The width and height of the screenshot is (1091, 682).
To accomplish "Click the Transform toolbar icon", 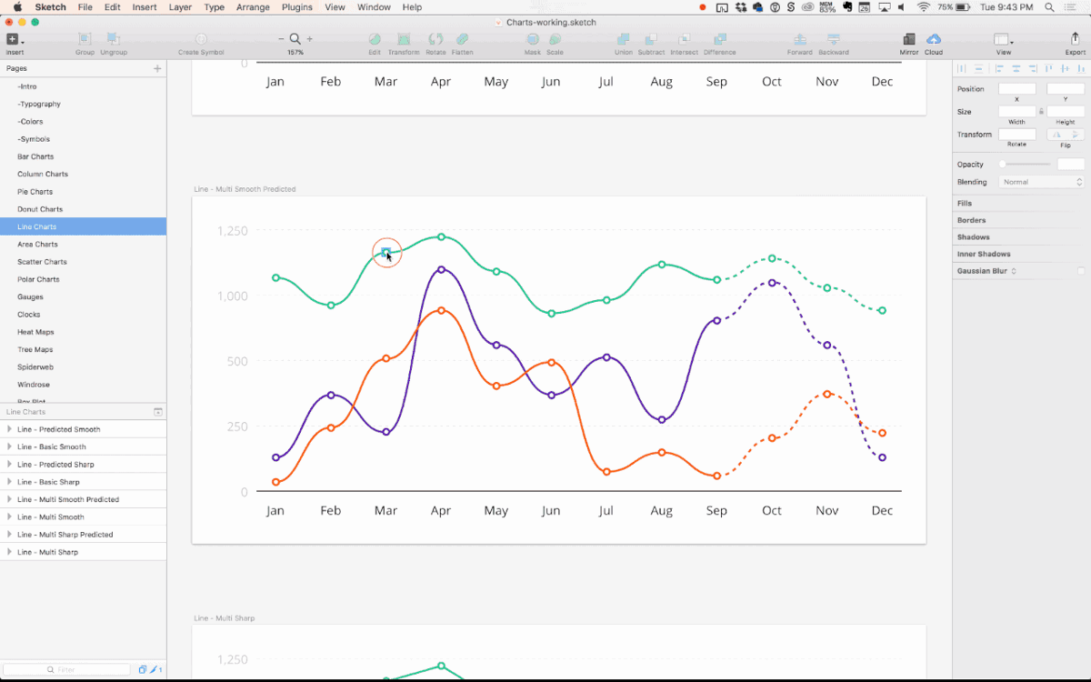I will pyautogui.click(x=404, y=39).
